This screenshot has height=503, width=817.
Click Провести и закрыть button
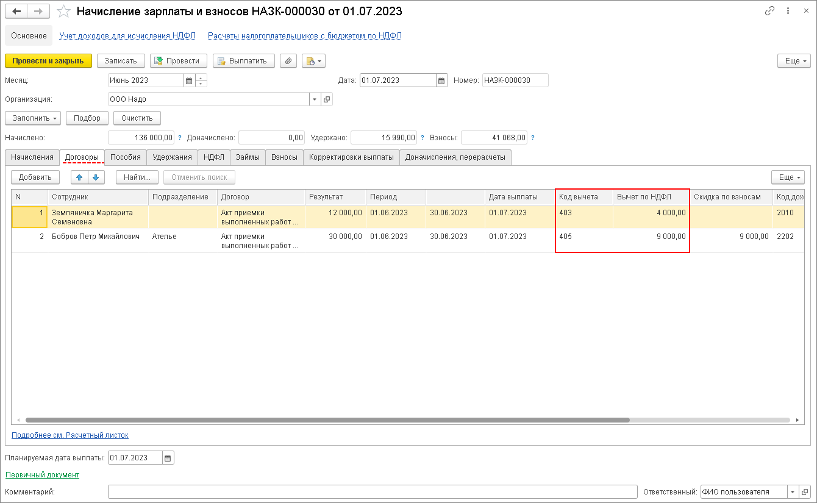(48, 61)
